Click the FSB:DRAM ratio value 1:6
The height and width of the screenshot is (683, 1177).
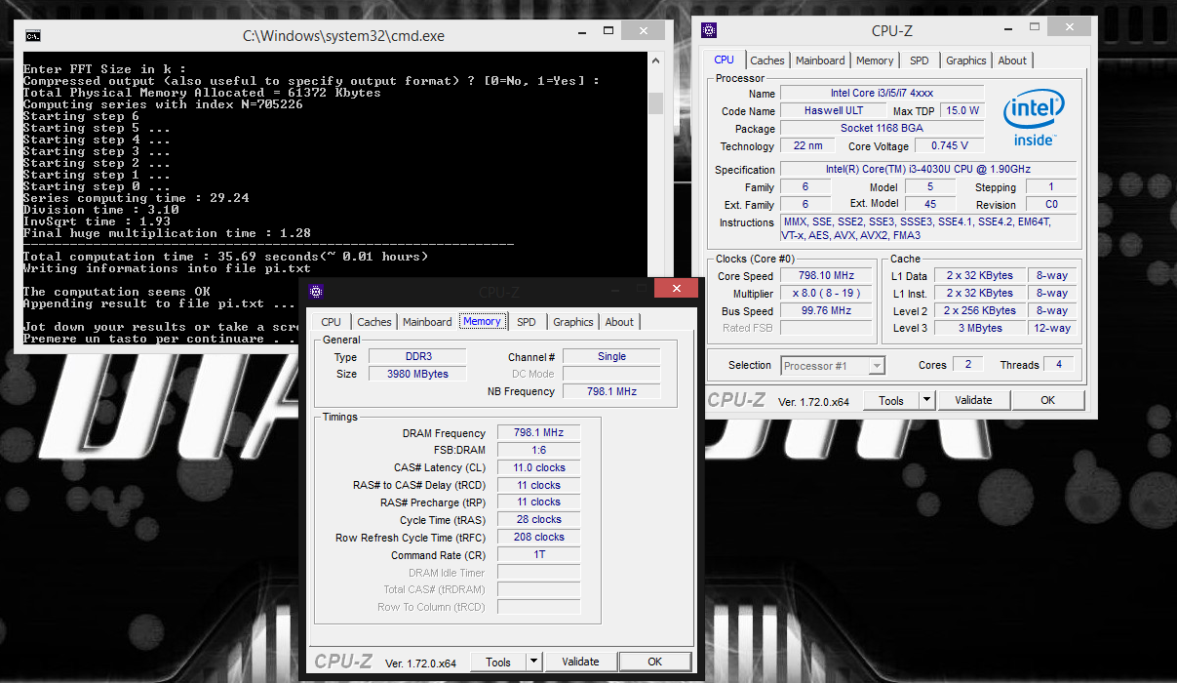538,450
